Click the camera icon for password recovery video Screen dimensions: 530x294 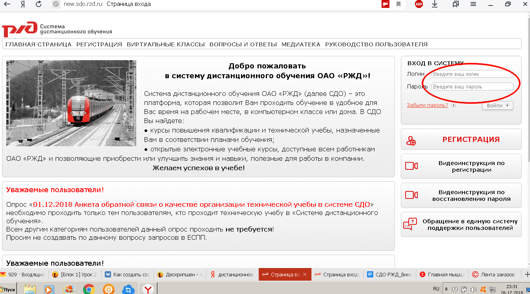[411, 195]
